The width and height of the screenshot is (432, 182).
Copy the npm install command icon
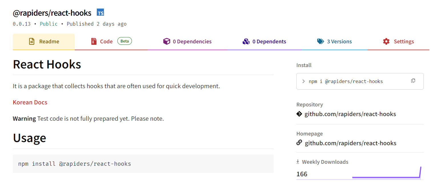tap(413, 81)
